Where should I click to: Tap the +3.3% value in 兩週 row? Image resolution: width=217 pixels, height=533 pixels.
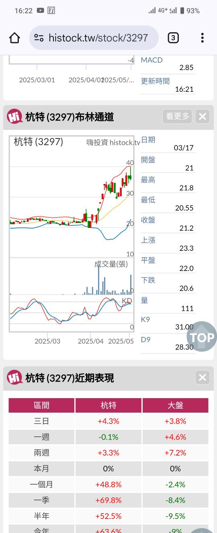pos(108,453)
